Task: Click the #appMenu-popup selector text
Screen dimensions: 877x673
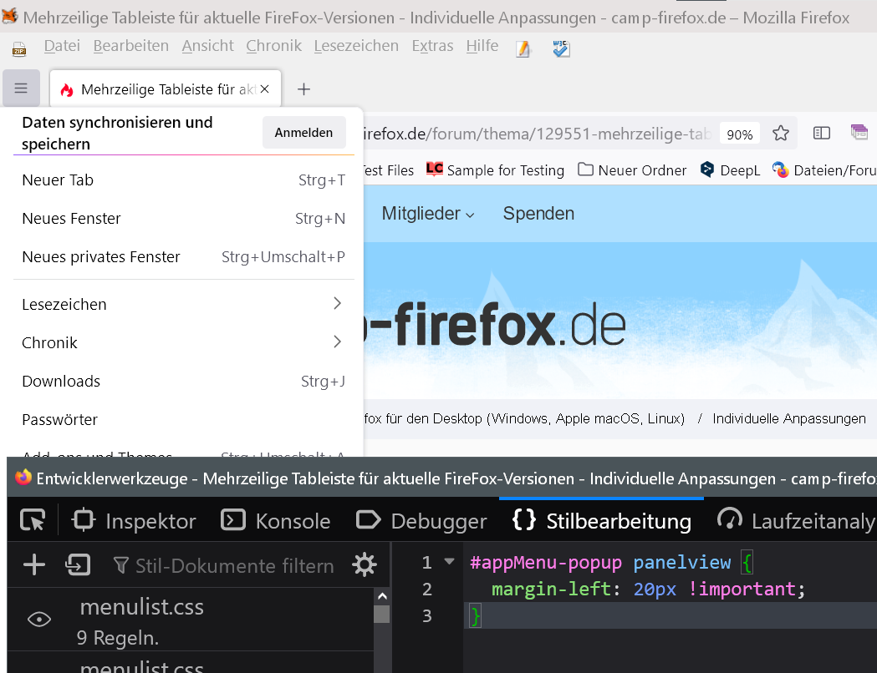Action: click(545, 562)
